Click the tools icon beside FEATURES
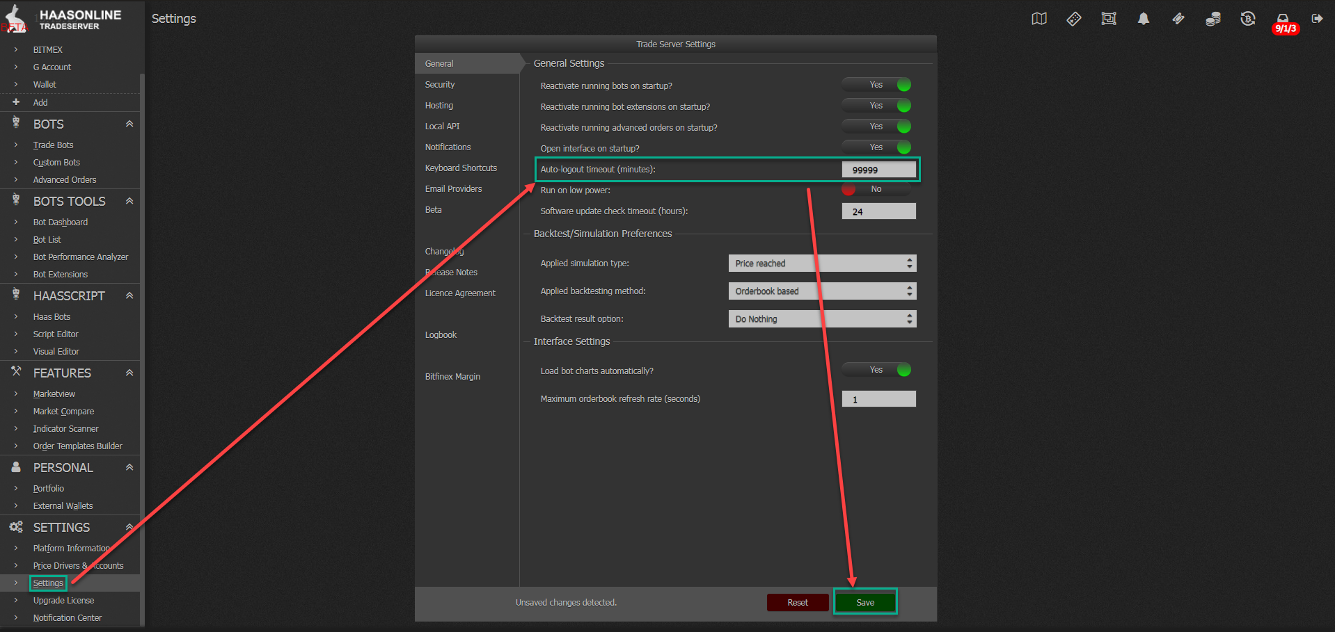The width and height of the screenshot is (1335, 632). point(16,372)
